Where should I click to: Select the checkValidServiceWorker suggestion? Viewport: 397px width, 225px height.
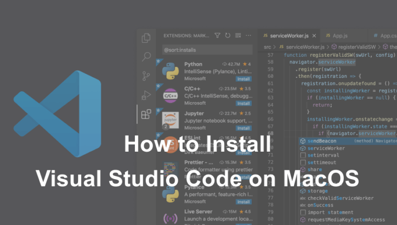(348, 198)
